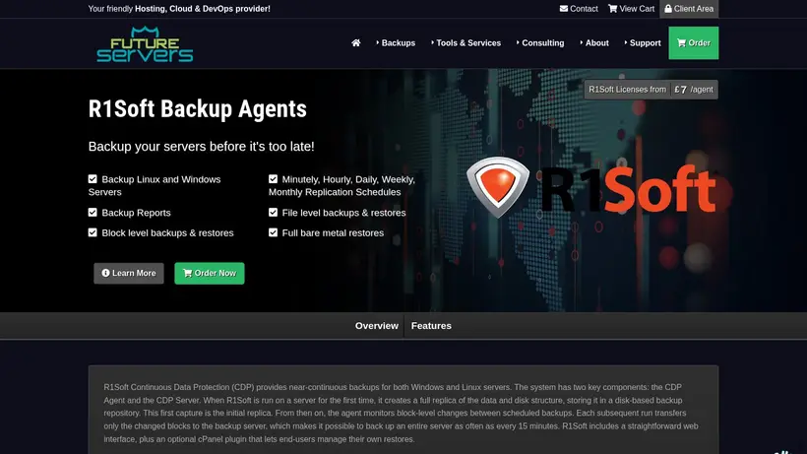This screenshot has height=454, width=807.
Task: Click the orange R1Soft wordmark
Action: [629, 189]
